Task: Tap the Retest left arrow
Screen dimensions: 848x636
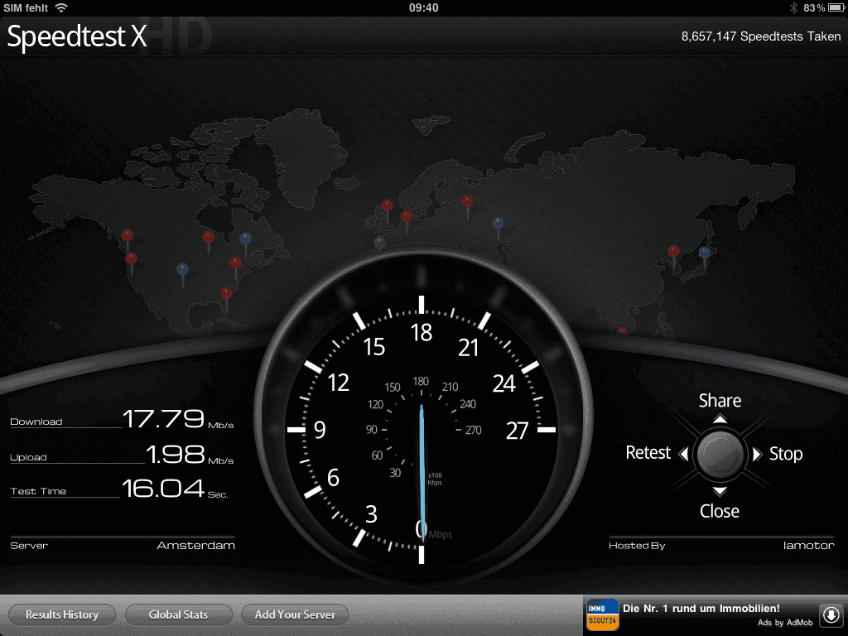Action: pos(684,454)
